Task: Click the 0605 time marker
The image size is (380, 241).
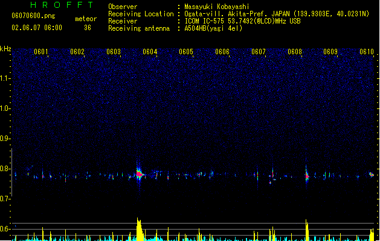Action: pos(186,52)
